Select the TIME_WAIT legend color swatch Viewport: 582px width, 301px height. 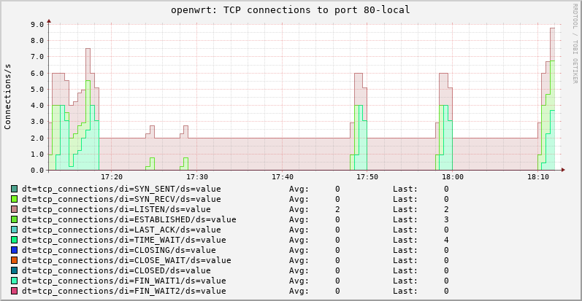click(14, 240)
